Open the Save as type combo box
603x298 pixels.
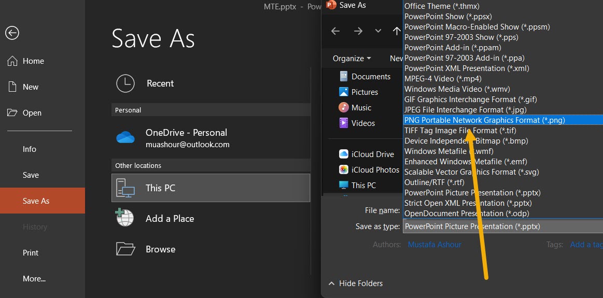click(502, 226)
